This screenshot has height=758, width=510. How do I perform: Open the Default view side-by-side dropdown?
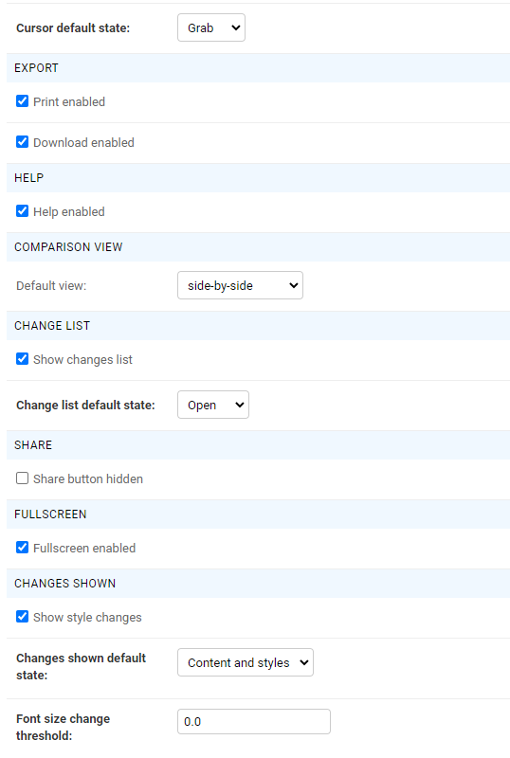240,285
